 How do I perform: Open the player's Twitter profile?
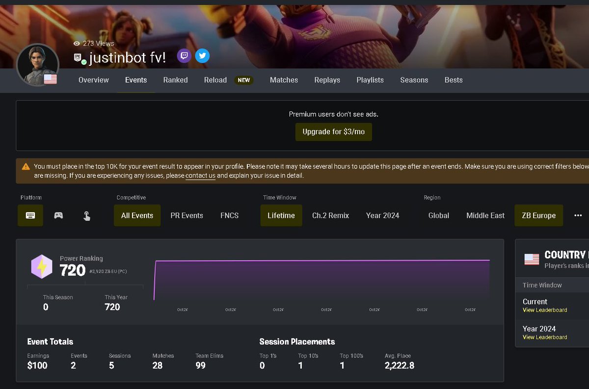202,56
